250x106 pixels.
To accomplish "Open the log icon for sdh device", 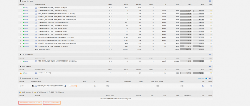I will coord(203,86).
